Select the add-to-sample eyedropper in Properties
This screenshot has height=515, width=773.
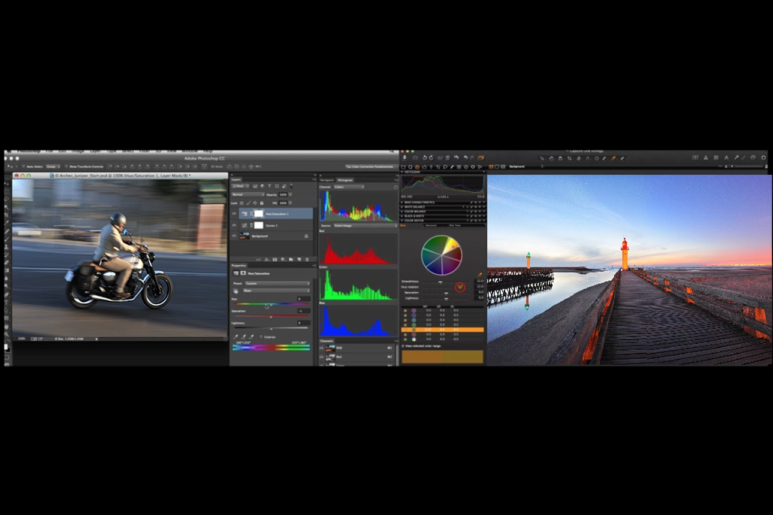point(243,337)
